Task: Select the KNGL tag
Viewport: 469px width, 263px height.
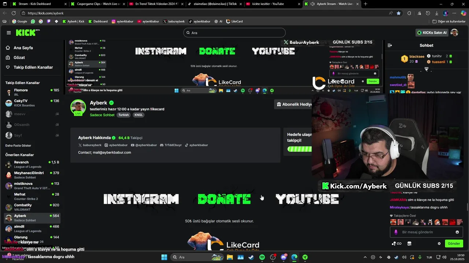Action: click(139, 115)
